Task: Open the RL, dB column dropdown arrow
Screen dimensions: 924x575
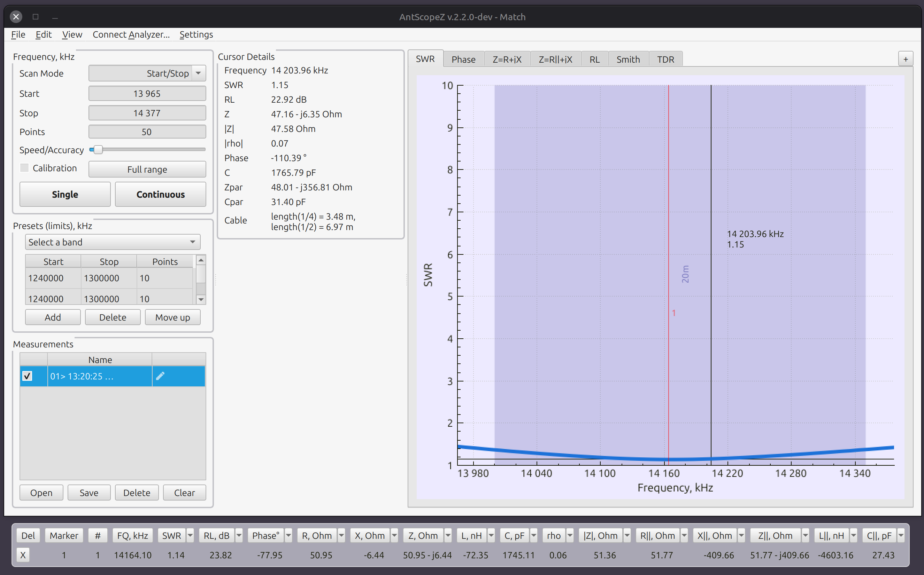Action: [x=239, y=535]
